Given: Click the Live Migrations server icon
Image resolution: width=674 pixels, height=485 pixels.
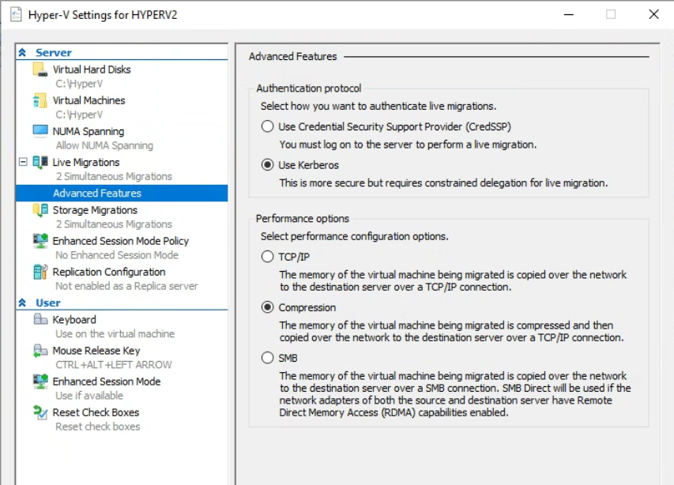Looking at the screenshot, I should point(40,163).
